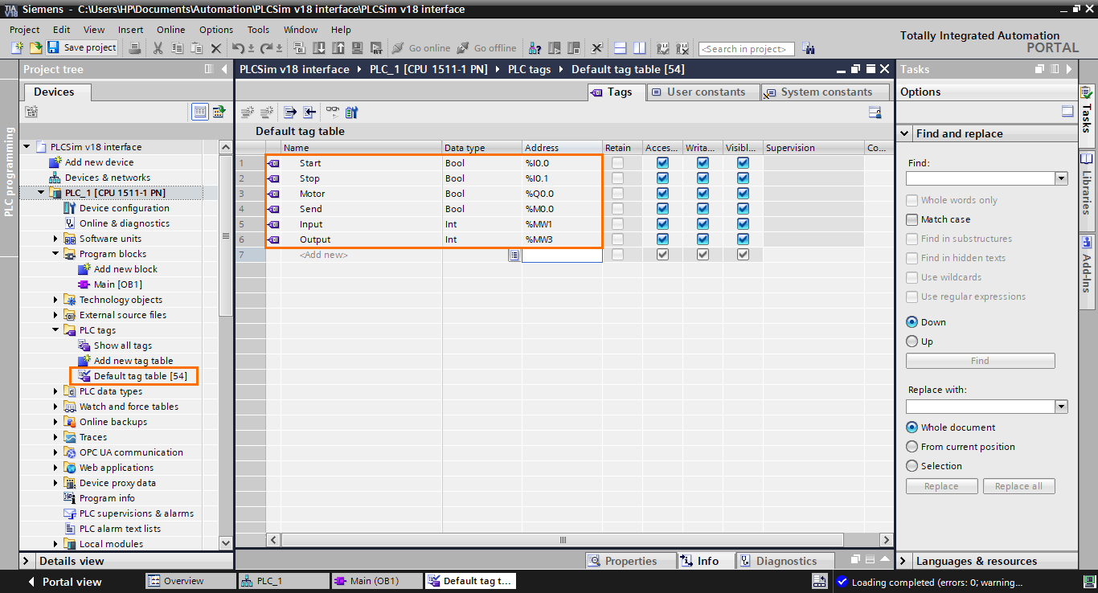Open the Find text dropdown
This screenshot has width=1098, height=593.
pos(1061,178)
